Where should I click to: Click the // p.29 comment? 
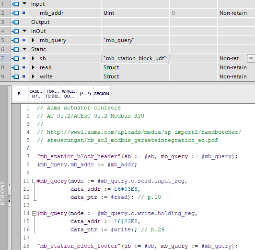click(x=153, y=229)
